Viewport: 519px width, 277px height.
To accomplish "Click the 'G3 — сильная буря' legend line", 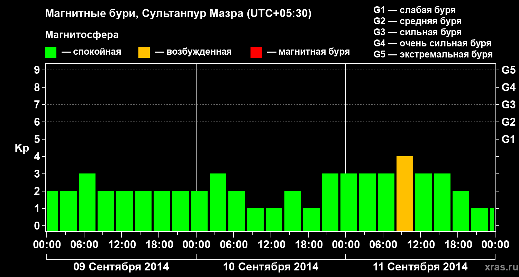I will [418, 32].
